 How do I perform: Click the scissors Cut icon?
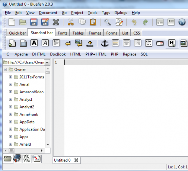[71, 22]
